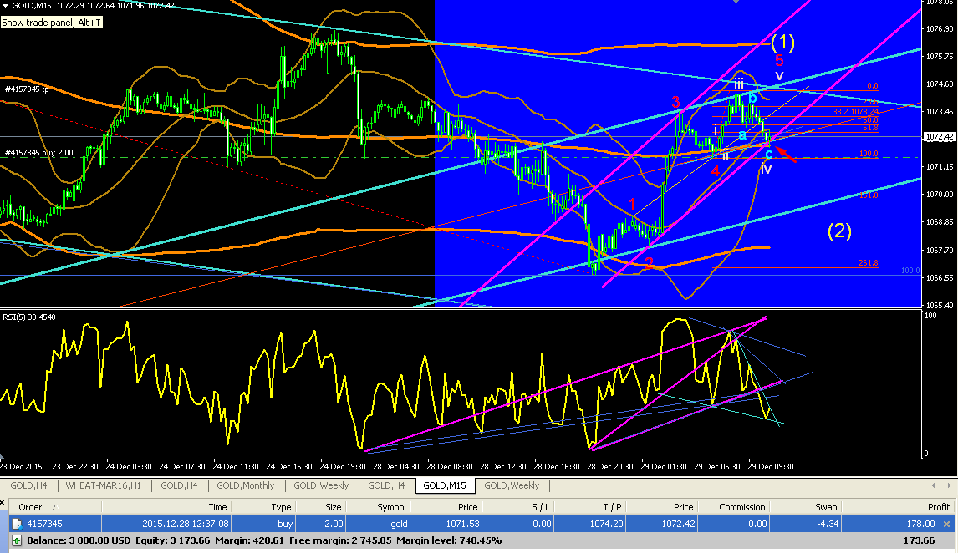Click the balance row arrow icon
The height and width of the screenshot is (553, 958).
click(x=17, y=540)
